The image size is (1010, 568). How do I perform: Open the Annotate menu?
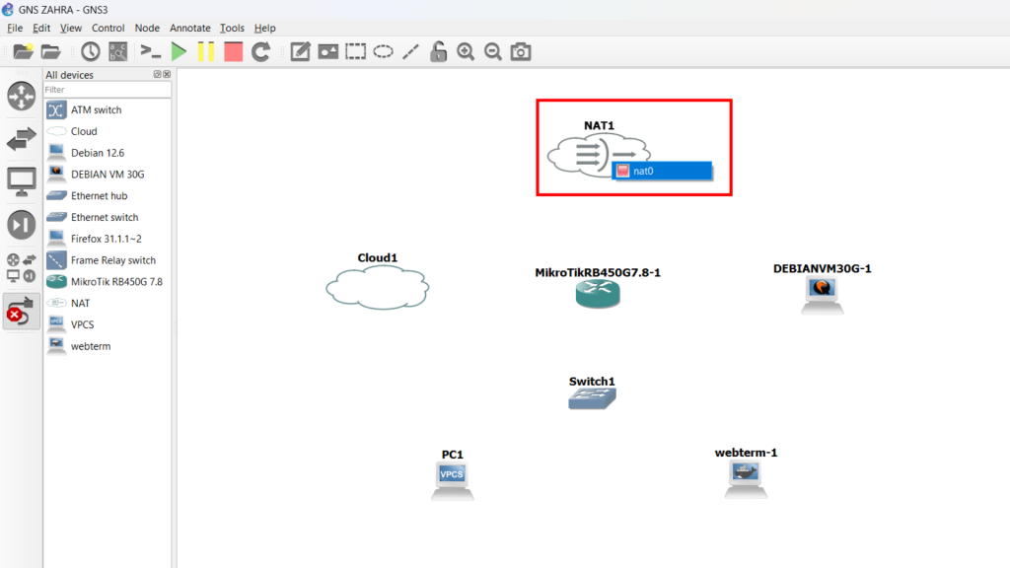coord(189,29)
